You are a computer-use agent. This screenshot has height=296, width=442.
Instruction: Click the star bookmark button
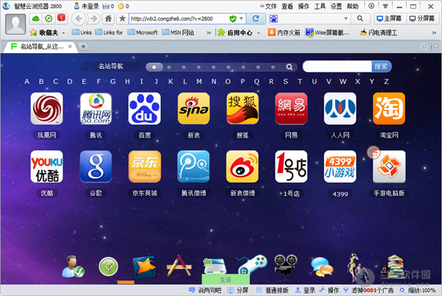122,18
